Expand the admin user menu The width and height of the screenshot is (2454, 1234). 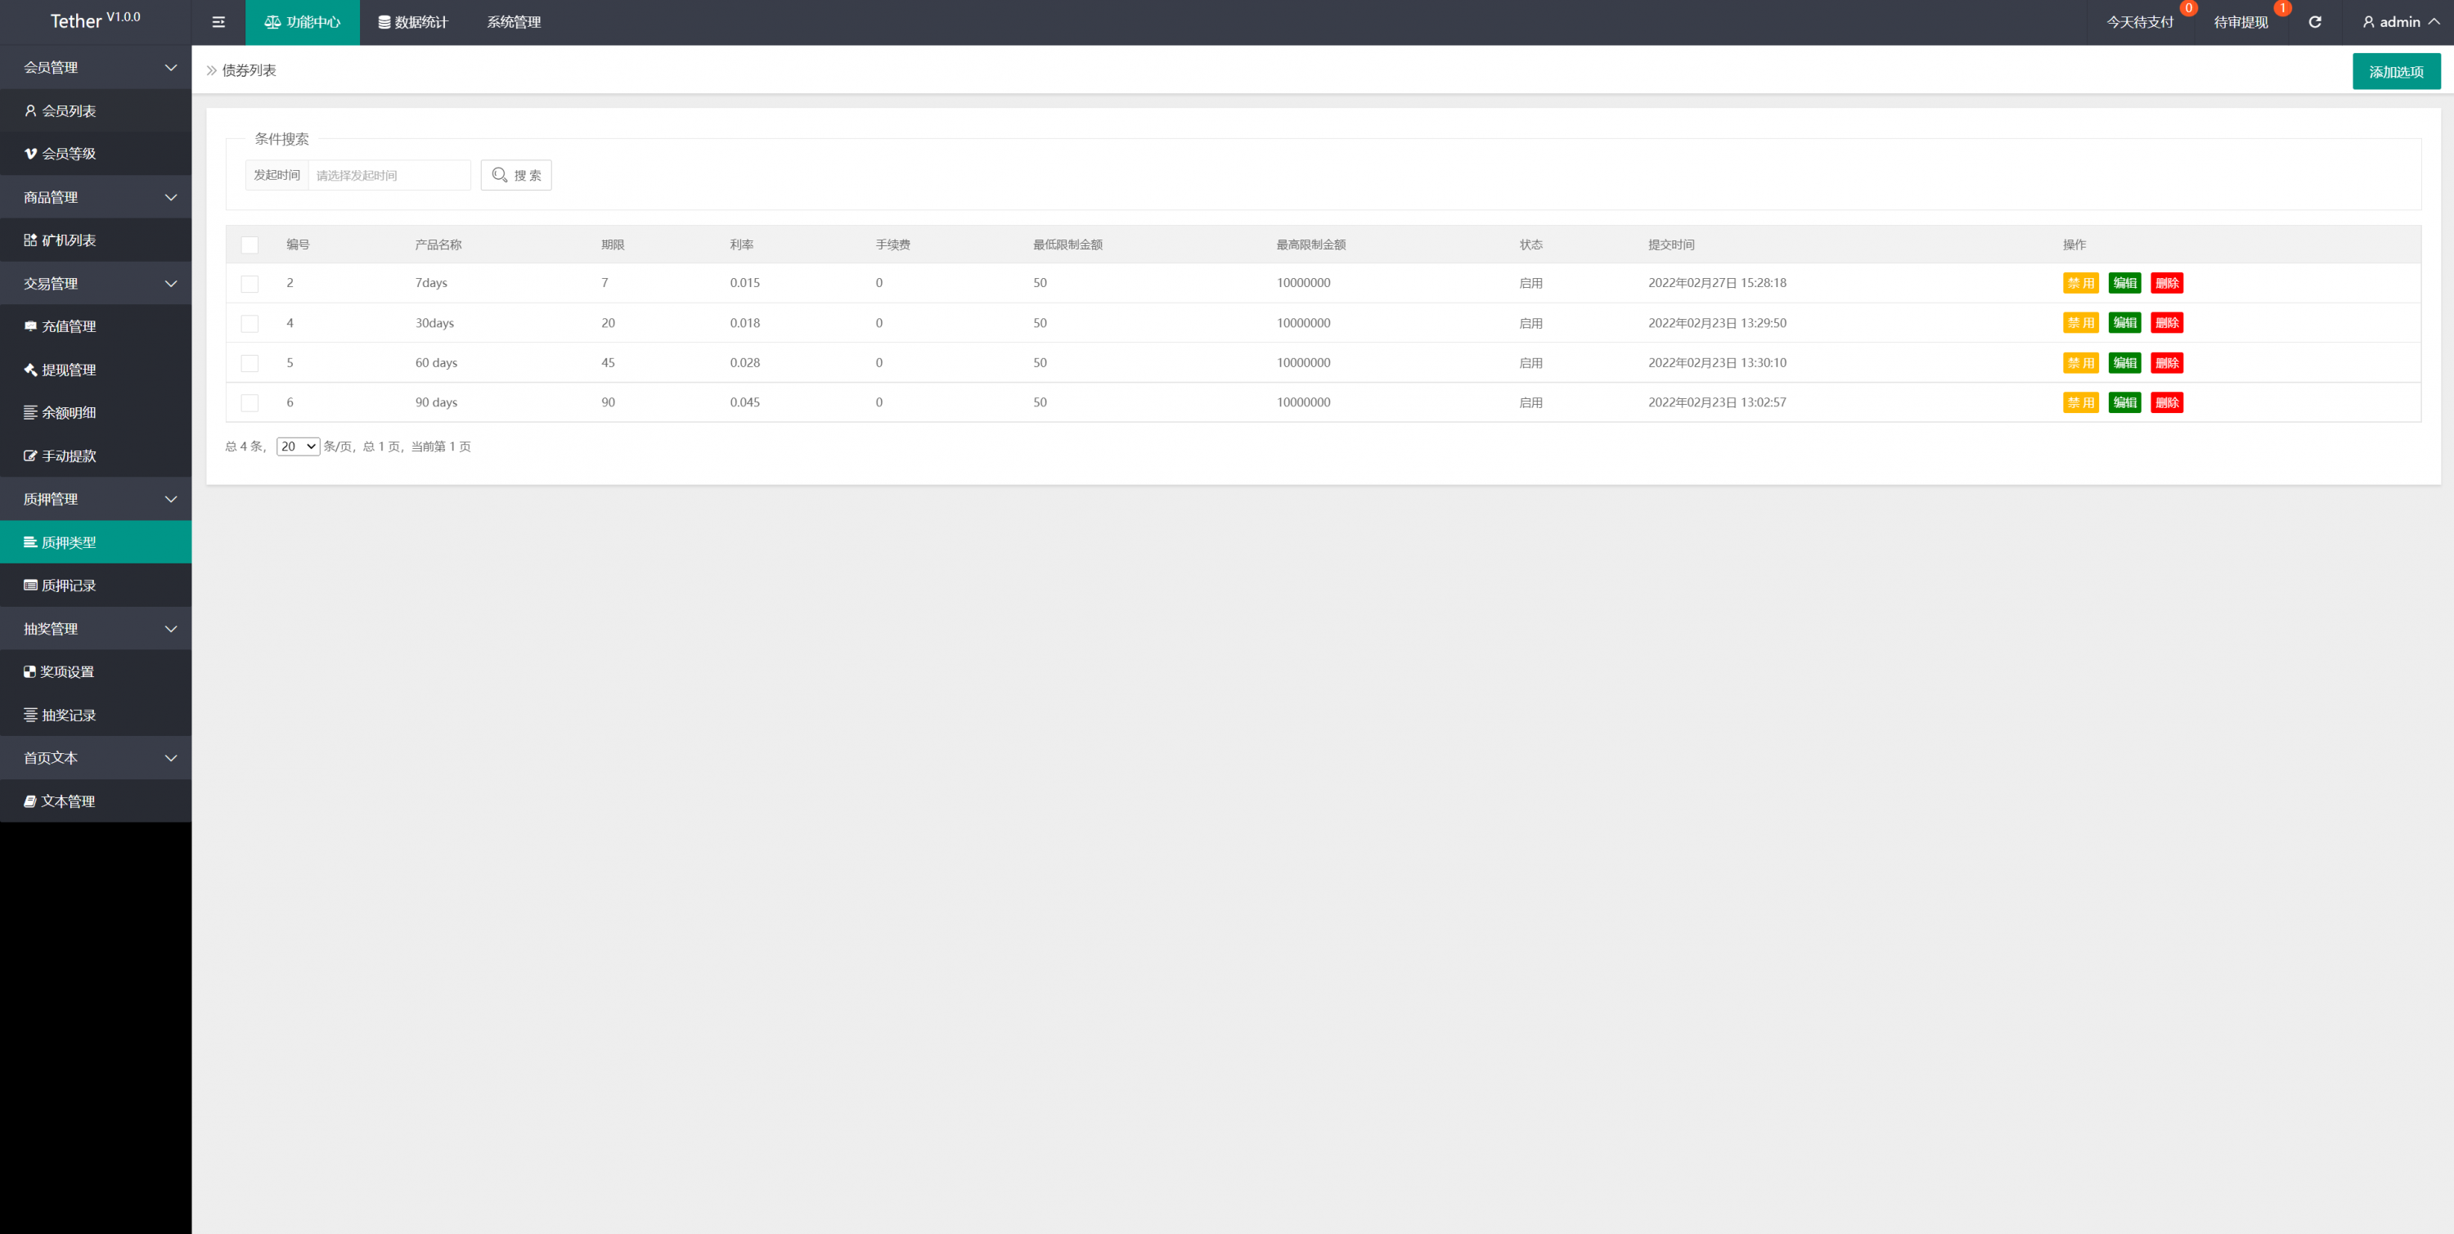(x=2400, y=22)
